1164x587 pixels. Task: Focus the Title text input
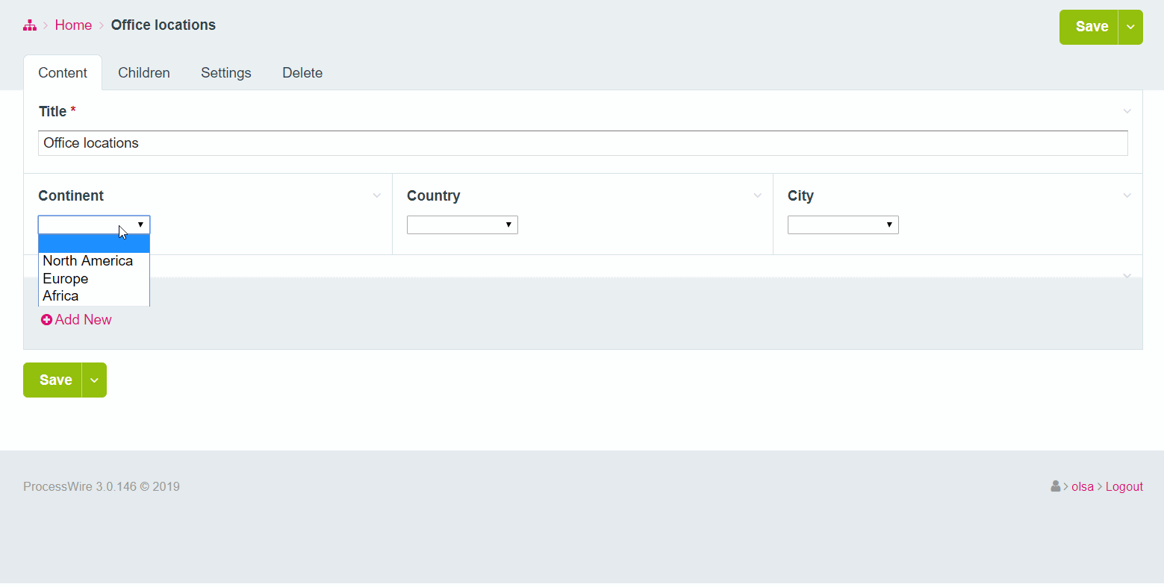pyautogui.click(x=582, y=143)
